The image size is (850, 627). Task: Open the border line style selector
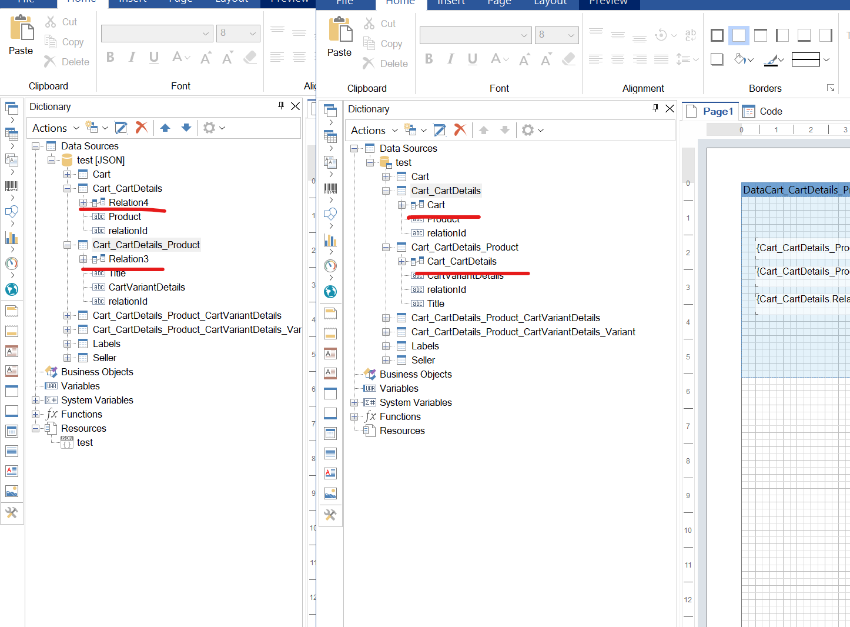(811, 59)
